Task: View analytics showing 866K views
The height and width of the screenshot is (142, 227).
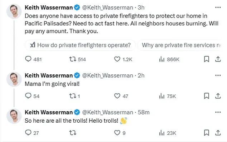Action: [x=169, y=59]
